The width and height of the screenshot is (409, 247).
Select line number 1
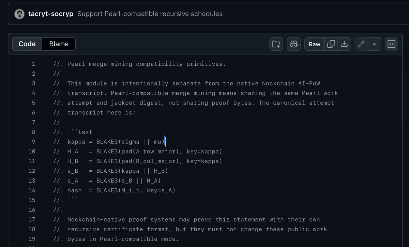[x=33, y=64]
